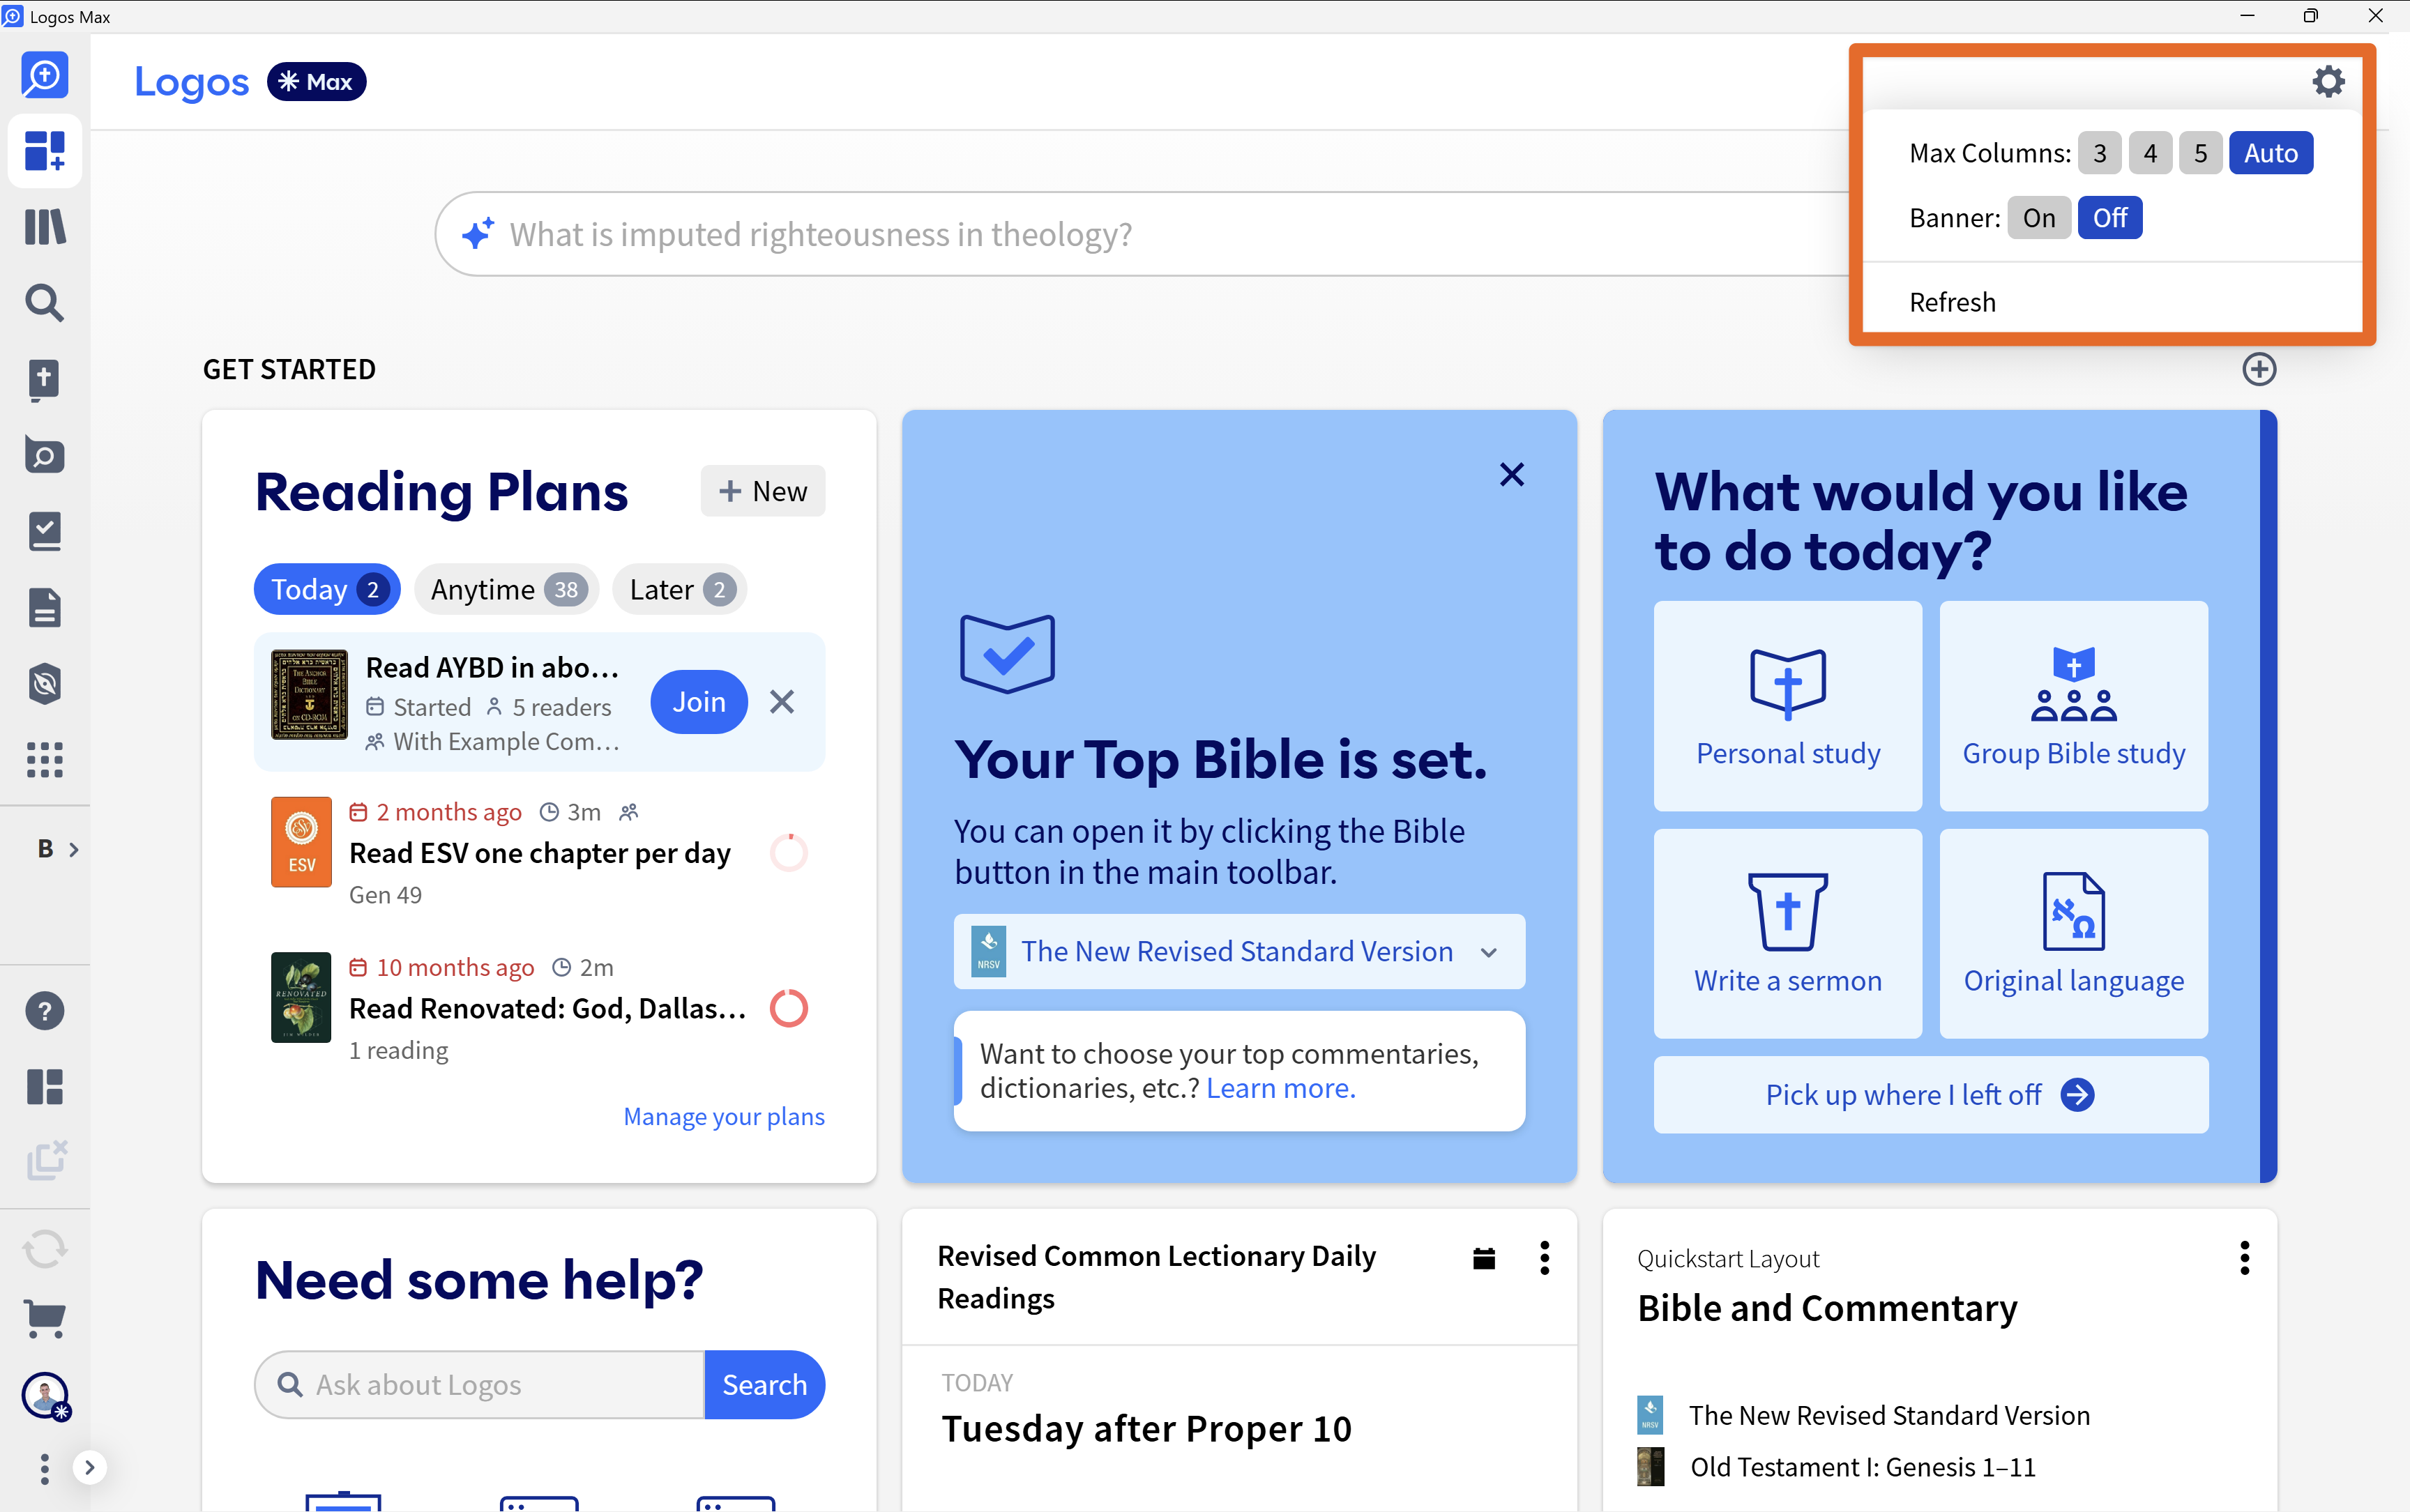The image size is (2410, 1512).
Task: Open the sidebar's three-dot More menu
Action: click(x=44, y=1468)
